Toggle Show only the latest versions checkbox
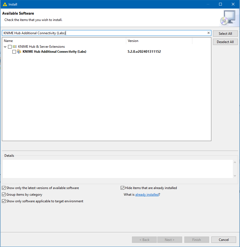This screenshot has width=240, height=247. pyautogui.click(x=4, y=188)
